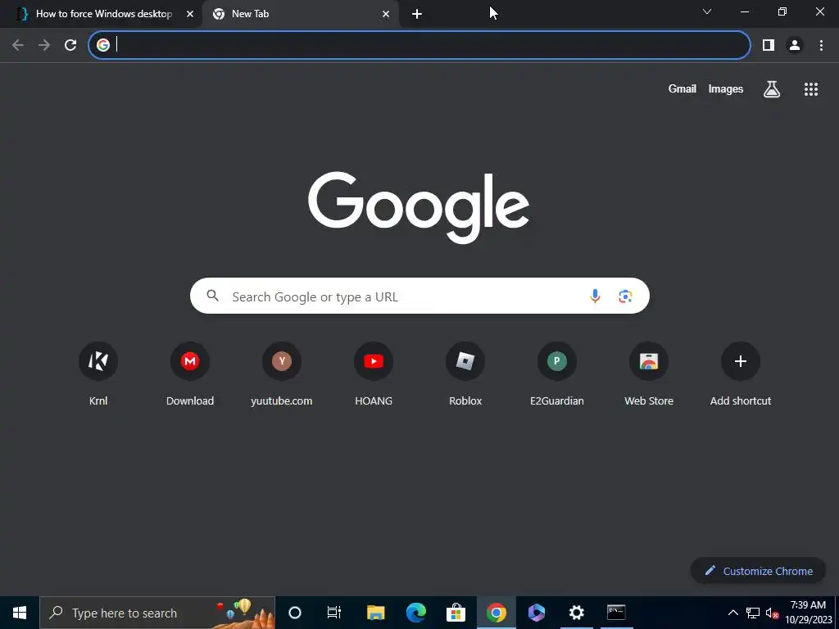839x629 pixels.
Task: Open the Chrome three-dot menu
Action: [x=821, y=45]
